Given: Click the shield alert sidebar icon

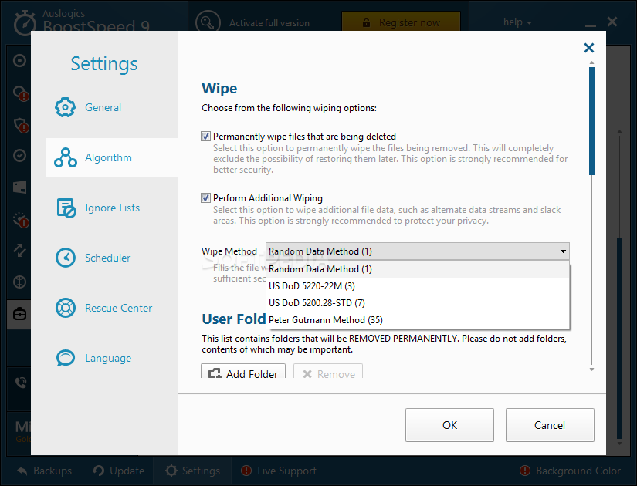Looking at the screenshot, I should [x=21, y=125].
